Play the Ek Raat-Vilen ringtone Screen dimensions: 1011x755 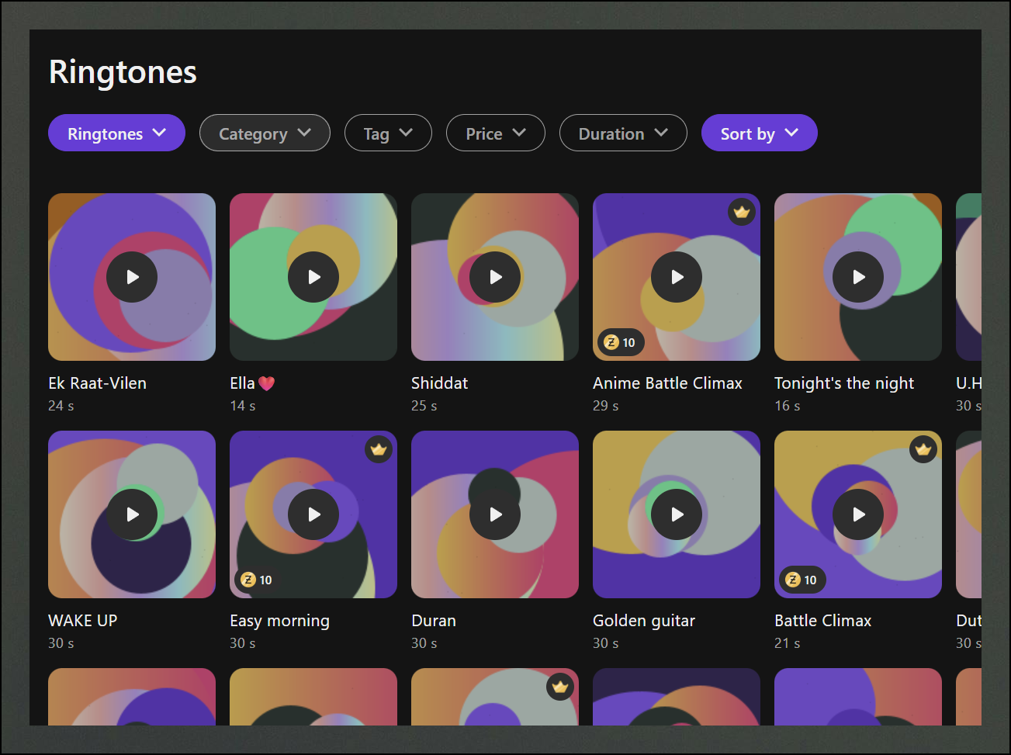click(x=132, y=277)
